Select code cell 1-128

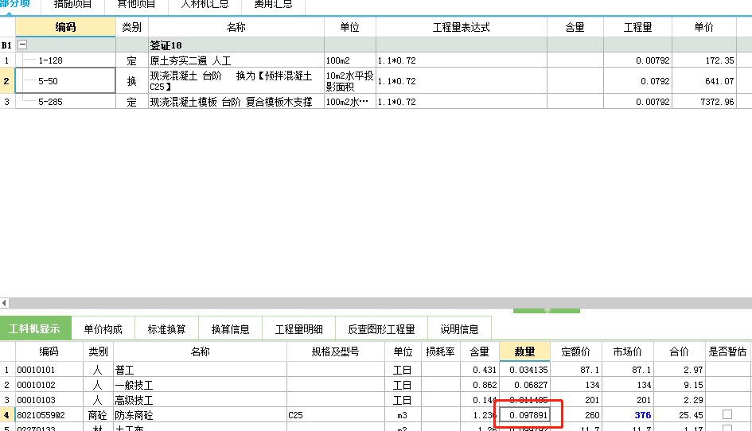(66, 60)
